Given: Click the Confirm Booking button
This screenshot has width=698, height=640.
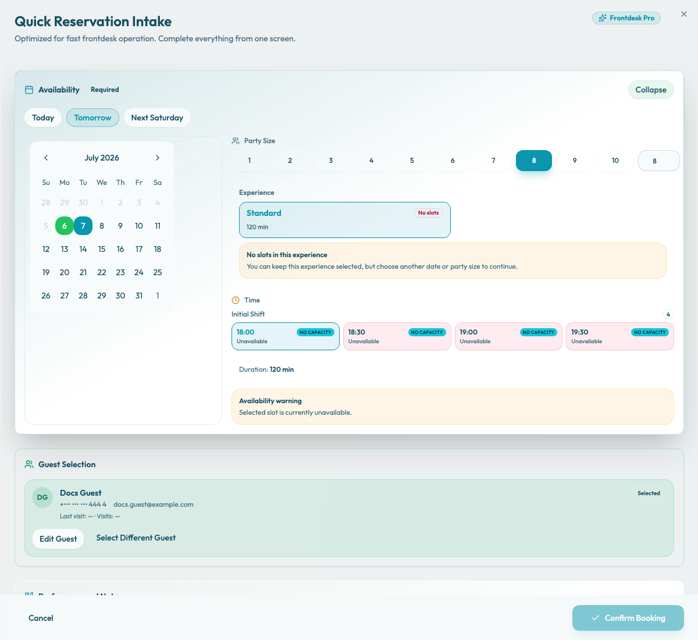Looking at the screenshot, I should (x=628, y=618).
